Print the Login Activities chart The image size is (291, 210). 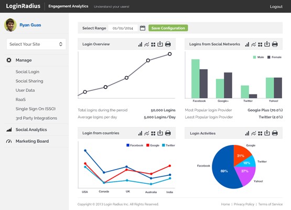pyautogui.click(x=275, y=133)
